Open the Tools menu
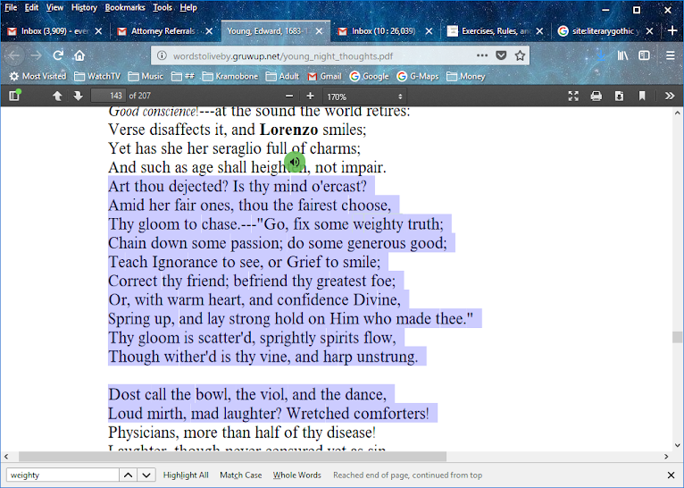Viewport: 684px width, 488px height. point(163,7)
